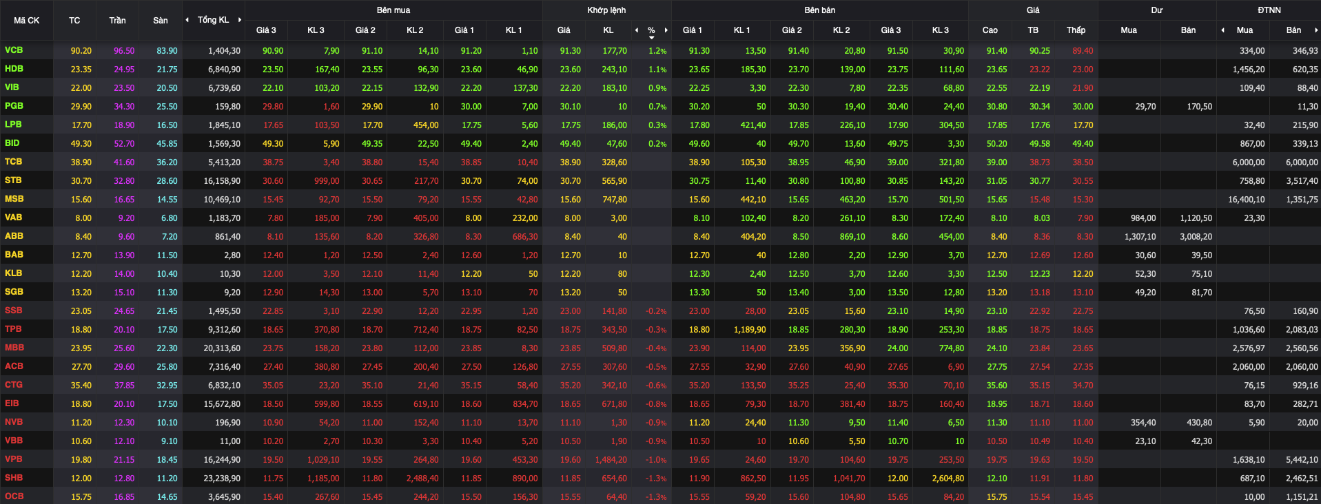Open the LPB stock symbol

13,125
